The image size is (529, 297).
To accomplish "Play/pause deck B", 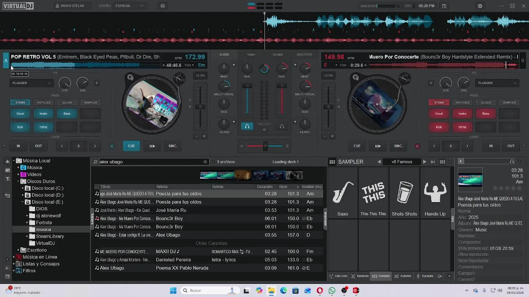I will (x=378, y=146).
